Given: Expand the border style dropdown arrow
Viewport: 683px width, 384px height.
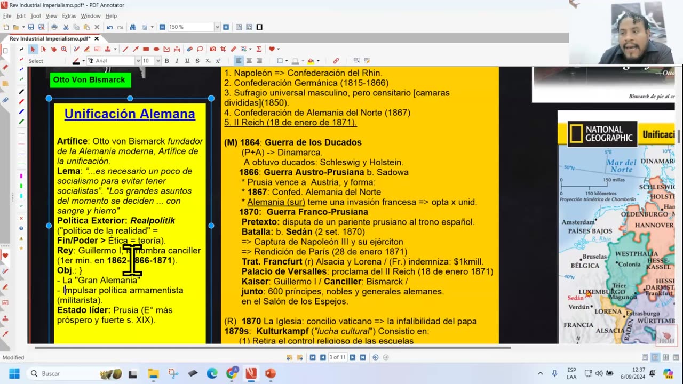Looking at the screenshot, I should (x=287, y=61).
